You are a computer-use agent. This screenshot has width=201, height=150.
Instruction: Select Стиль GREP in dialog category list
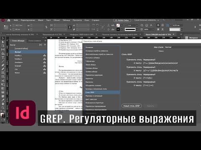102,92
